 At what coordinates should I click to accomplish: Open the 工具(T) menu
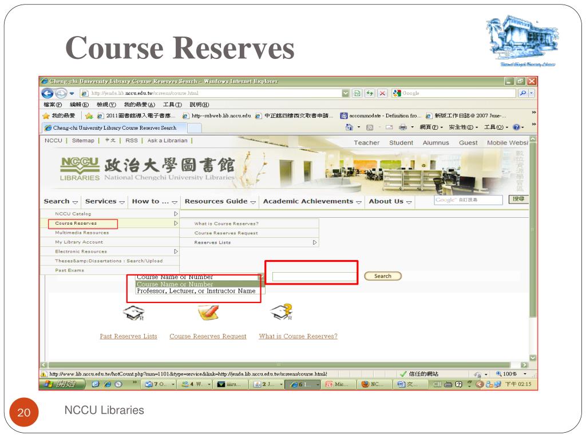click(172, 105)
